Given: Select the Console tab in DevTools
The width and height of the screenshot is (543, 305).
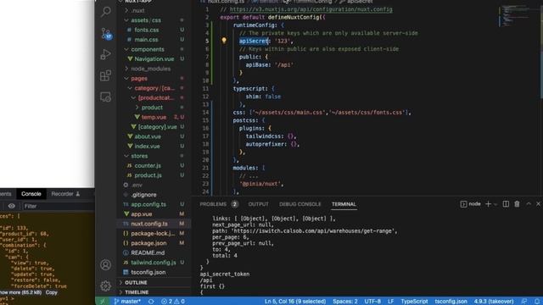Looking at the screenshot, I should [31, 194].
